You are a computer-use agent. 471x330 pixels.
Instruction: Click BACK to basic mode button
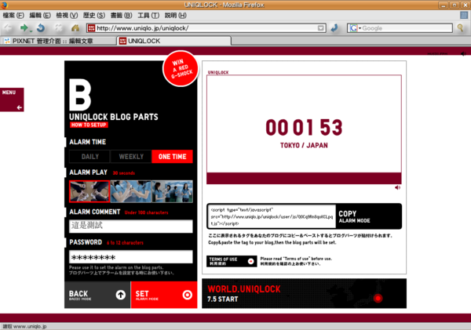[97, 295]
